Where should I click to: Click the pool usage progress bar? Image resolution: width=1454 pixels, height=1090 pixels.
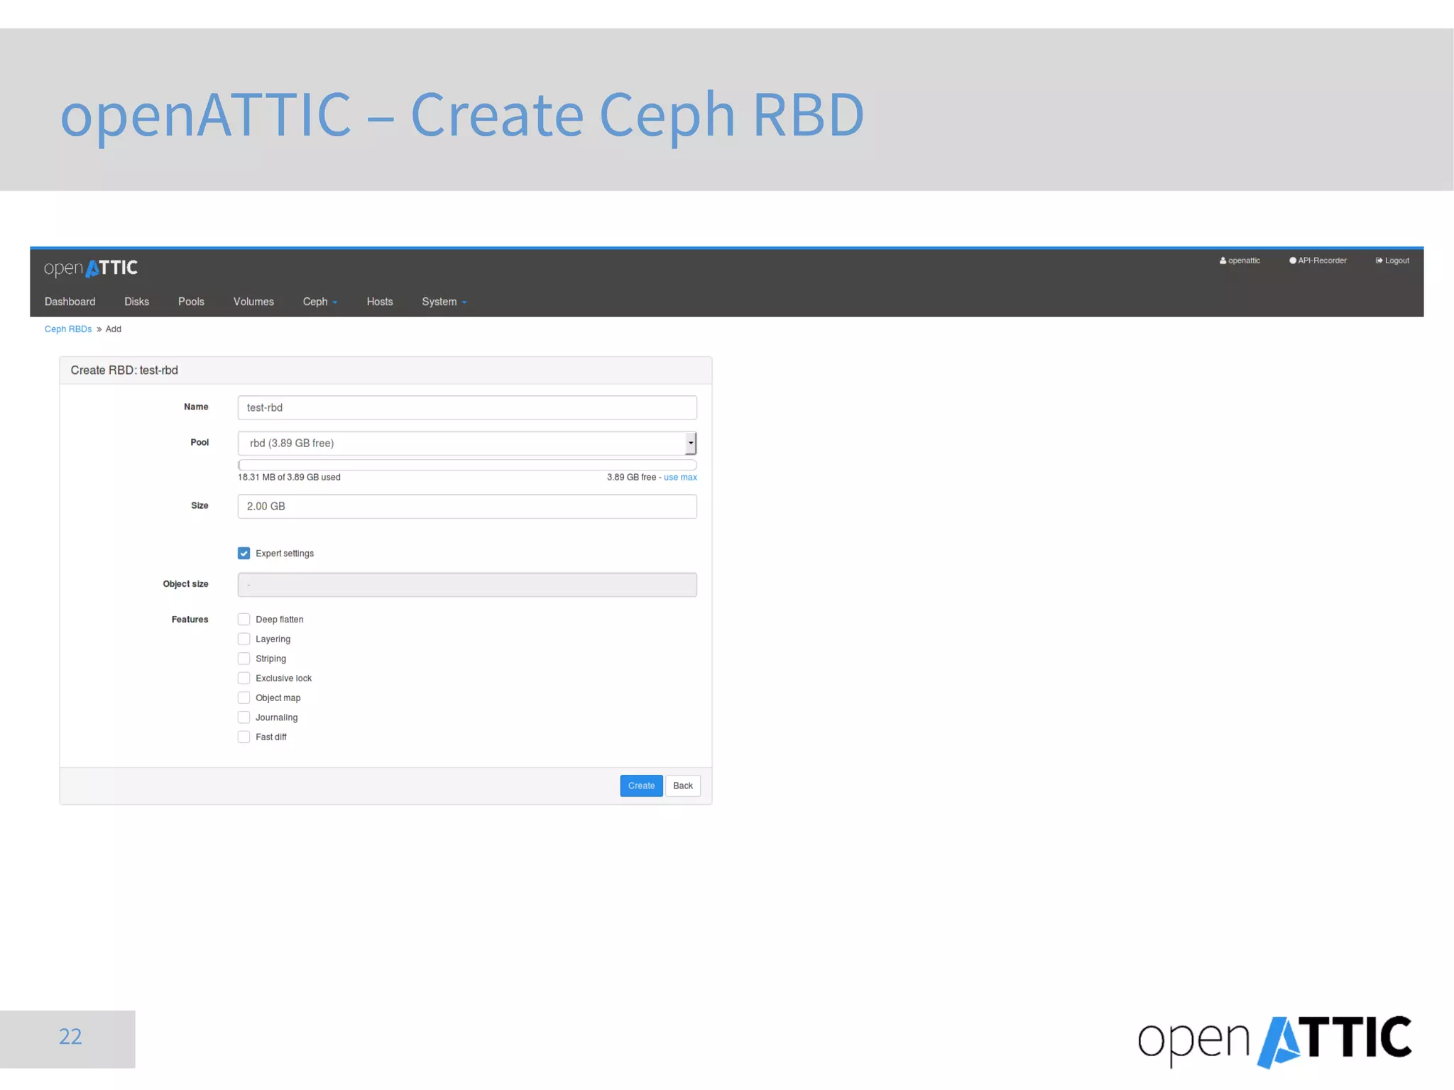467,465
